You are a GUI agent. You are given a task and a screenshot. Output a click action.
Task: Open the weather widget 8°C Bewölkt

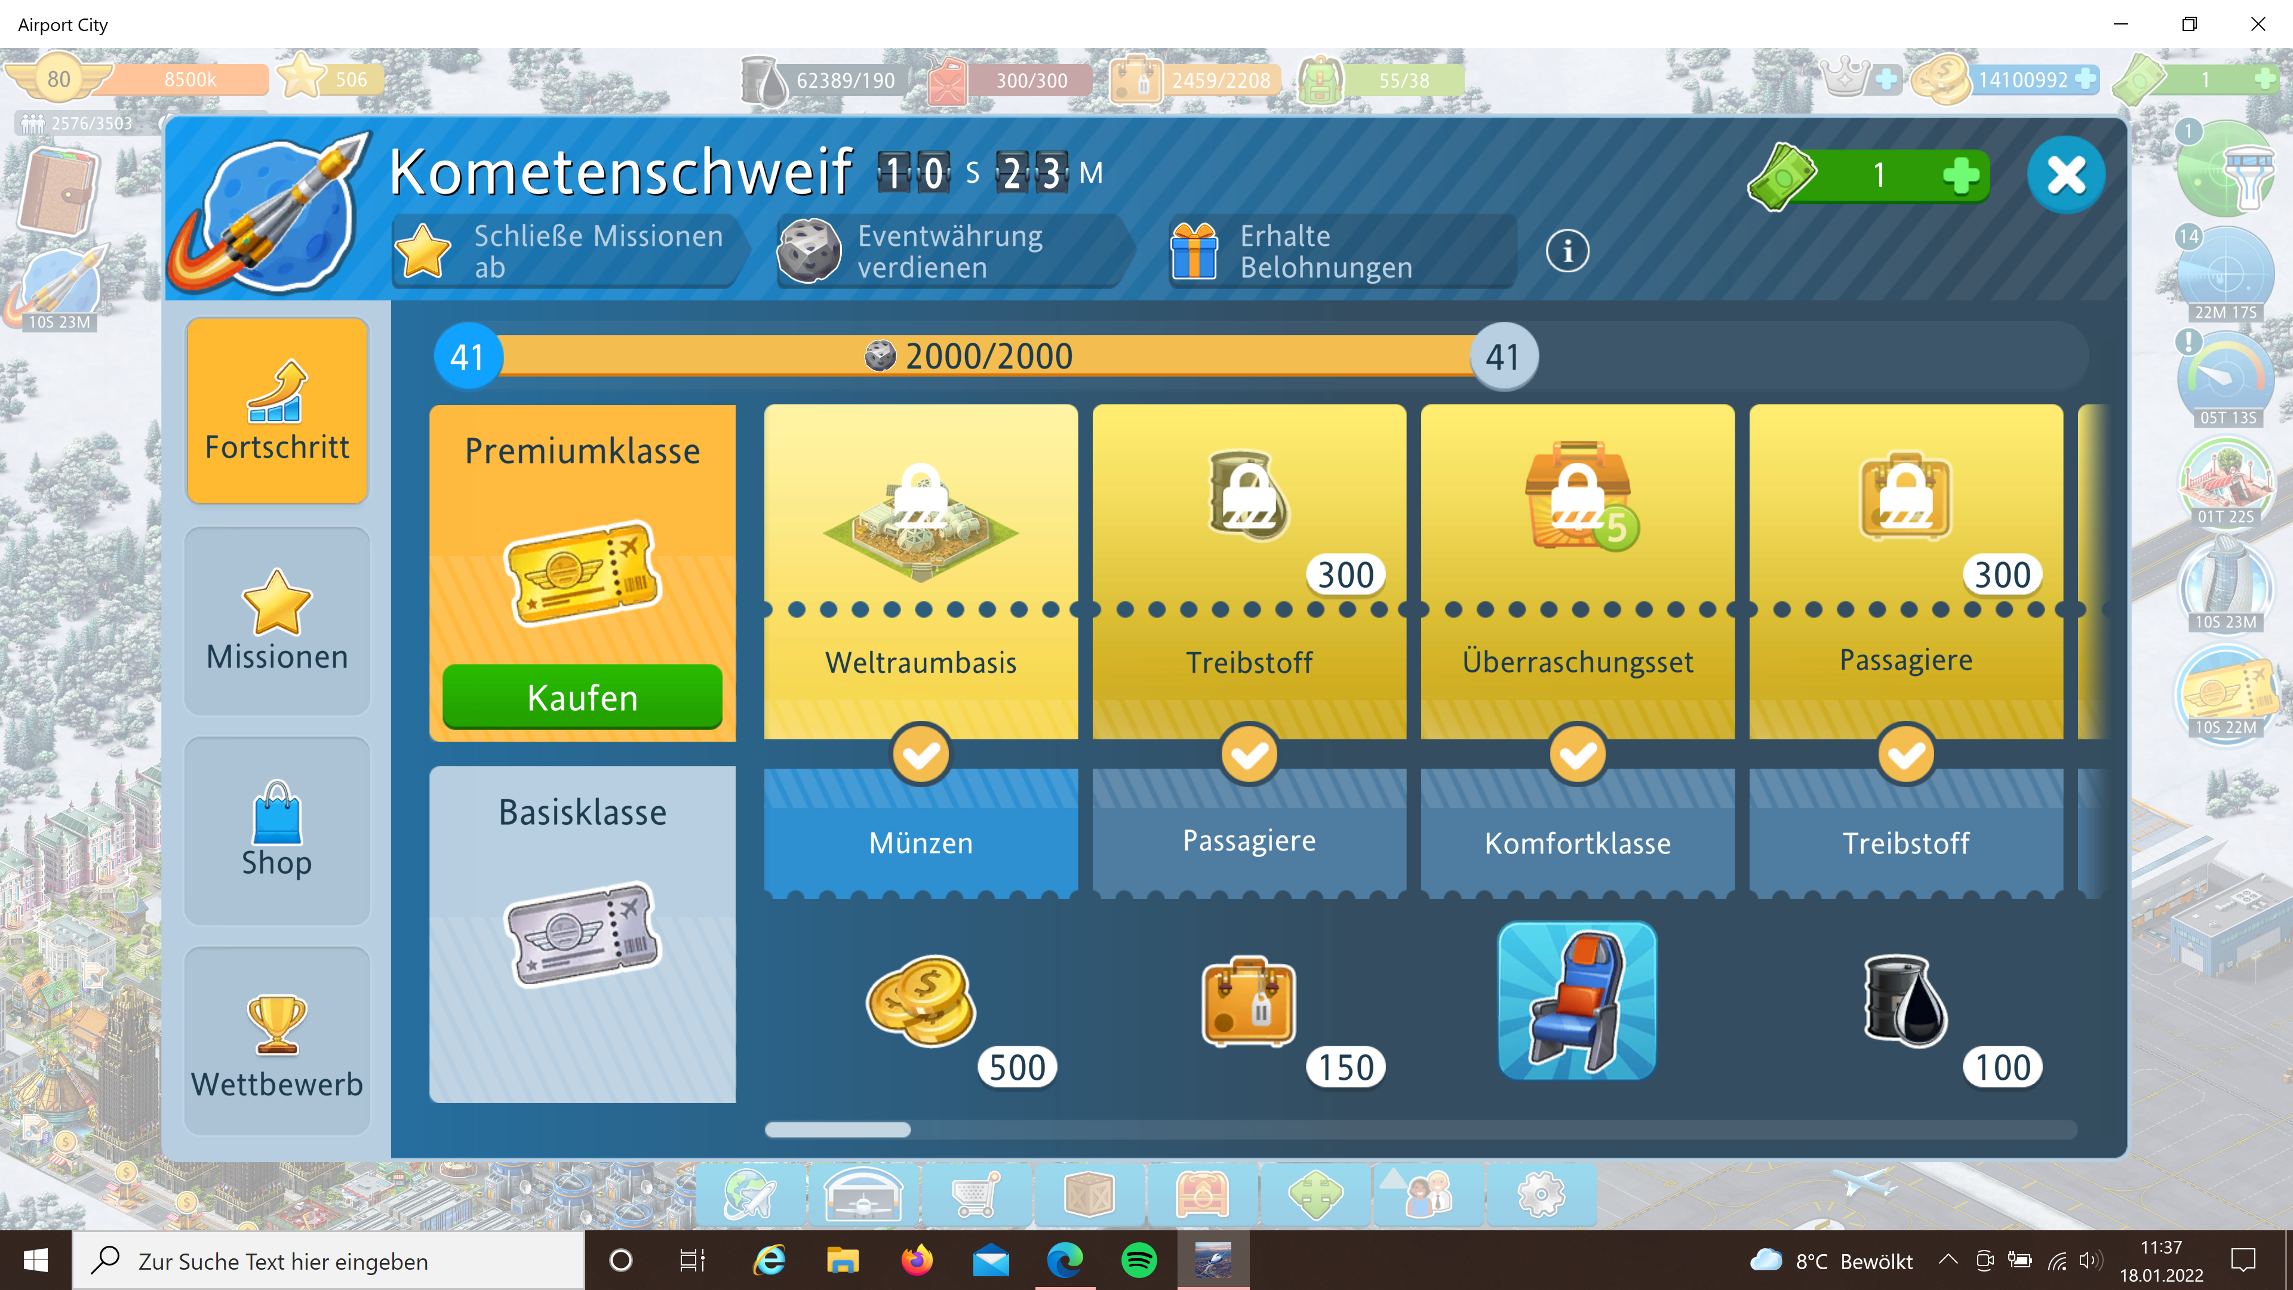[1830, 1261]
